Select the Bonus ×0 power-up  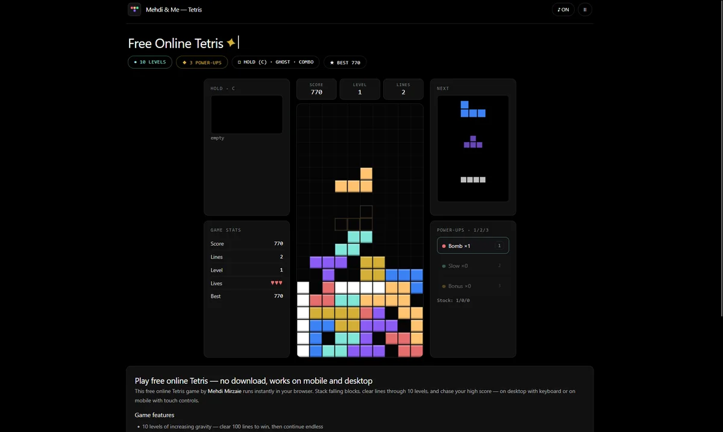(473, 286)
